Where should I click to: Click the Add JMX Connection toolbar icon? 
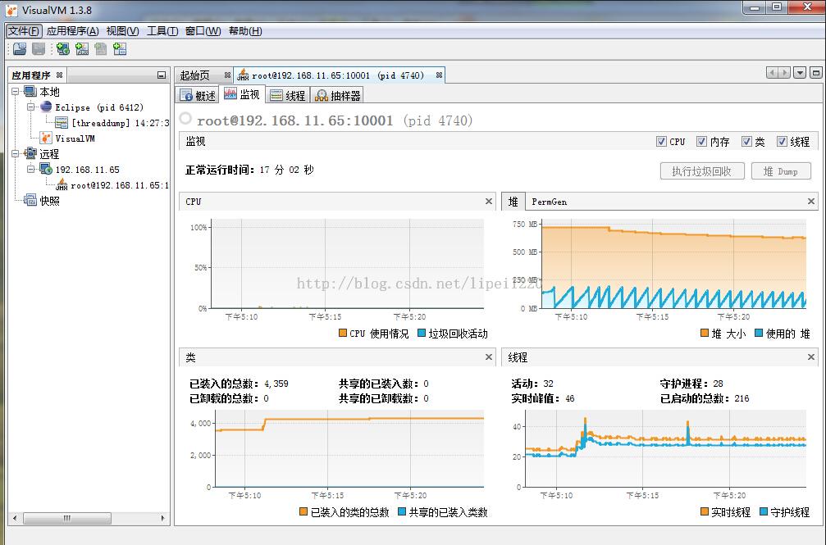click(82, 49)
